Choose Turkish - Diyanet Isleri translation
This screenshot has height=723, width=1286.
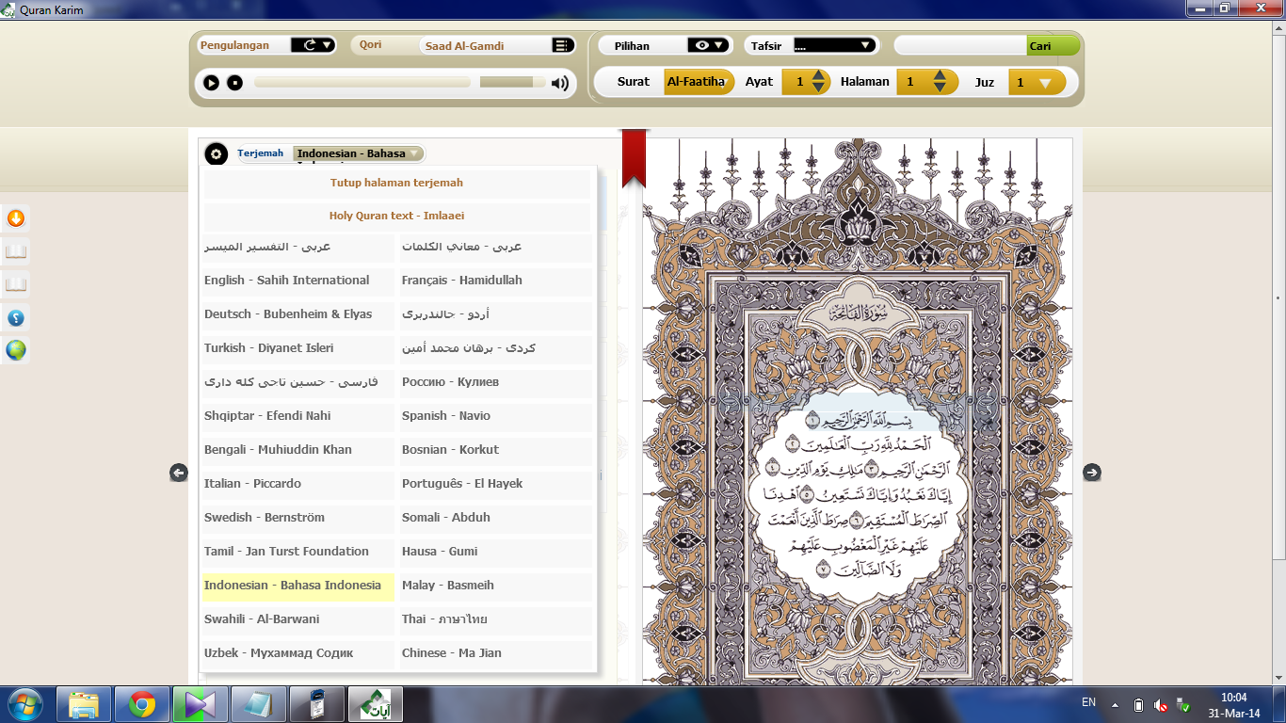pyautogui.click(x=298, y=348)
